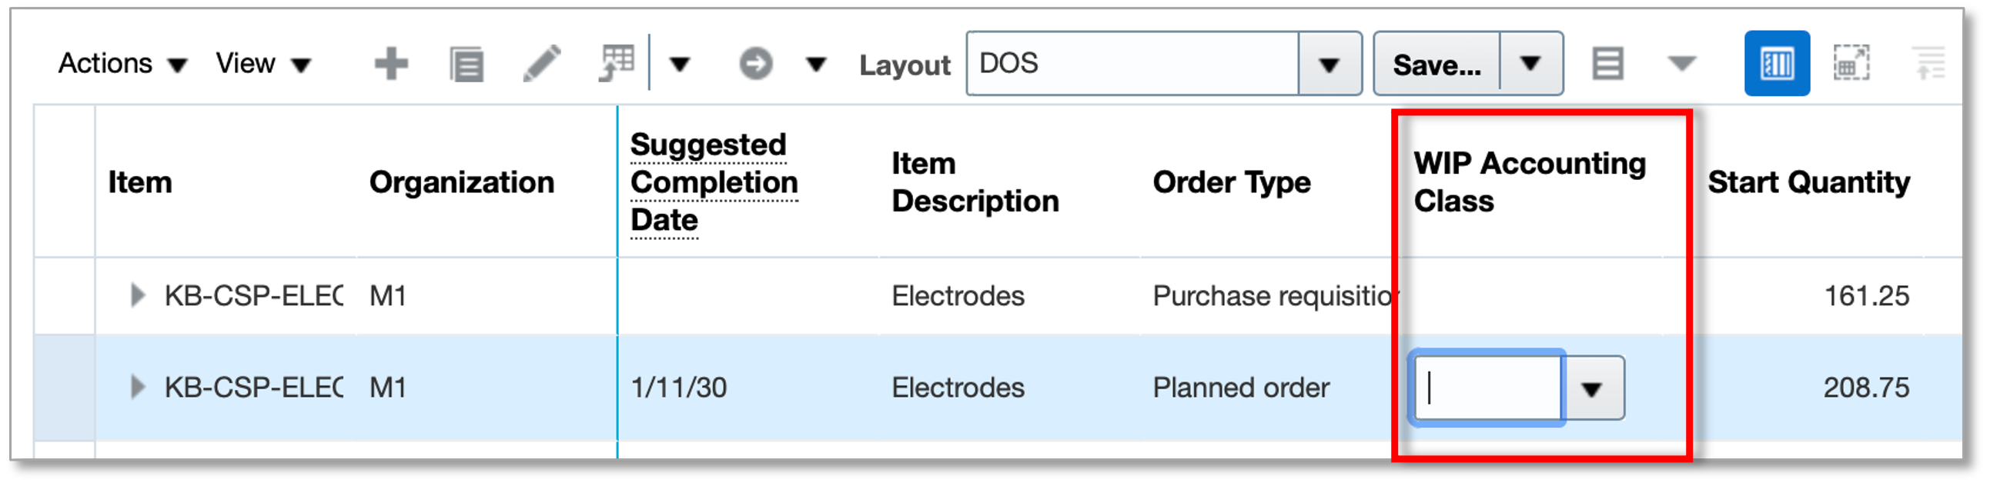Click the export table icon
1990x486 pixels.
tap(617, 62)
